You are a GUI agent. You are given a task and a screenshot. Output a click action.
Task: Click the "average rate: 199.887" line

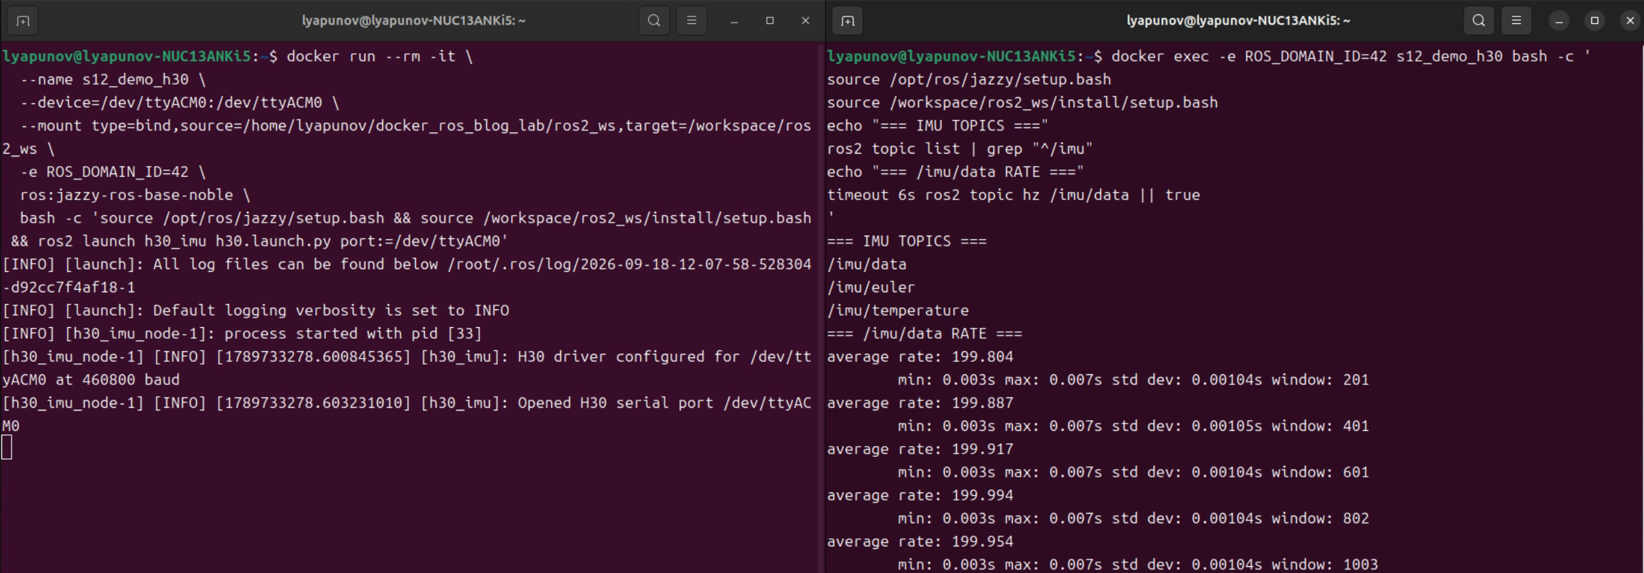(920, 403)
